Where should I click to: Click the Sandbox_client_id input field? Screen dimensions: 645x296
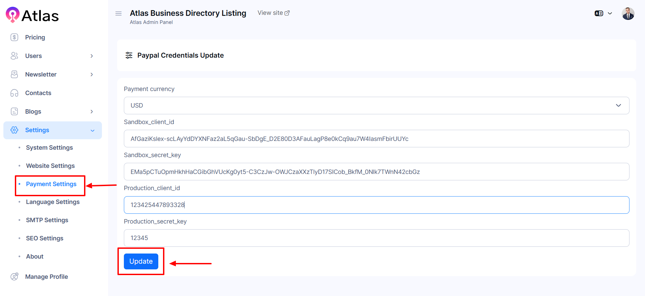[376, 139]
